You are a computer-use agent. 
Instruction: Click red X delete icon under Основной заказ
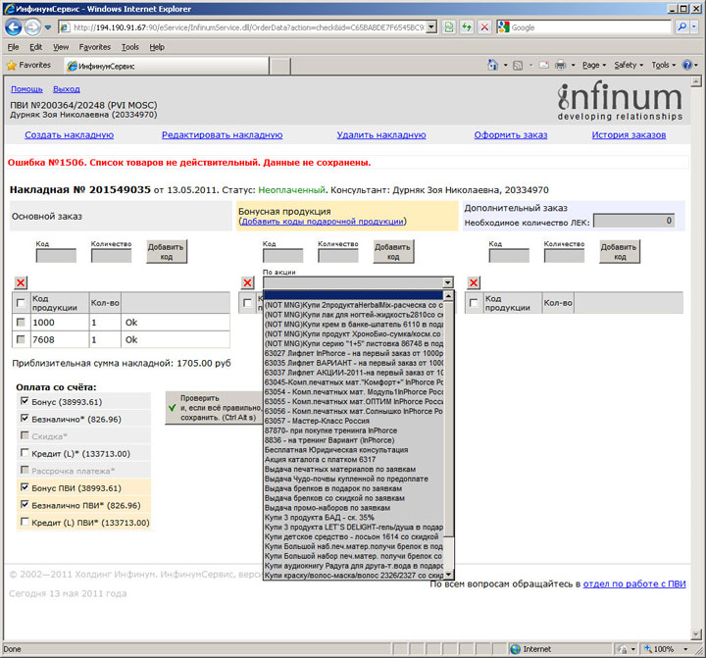point(21,282)
